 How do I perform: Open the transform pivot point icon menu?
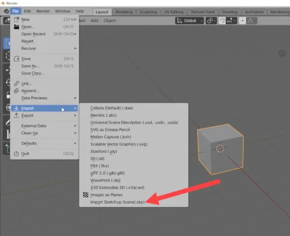tap(210, 21)
